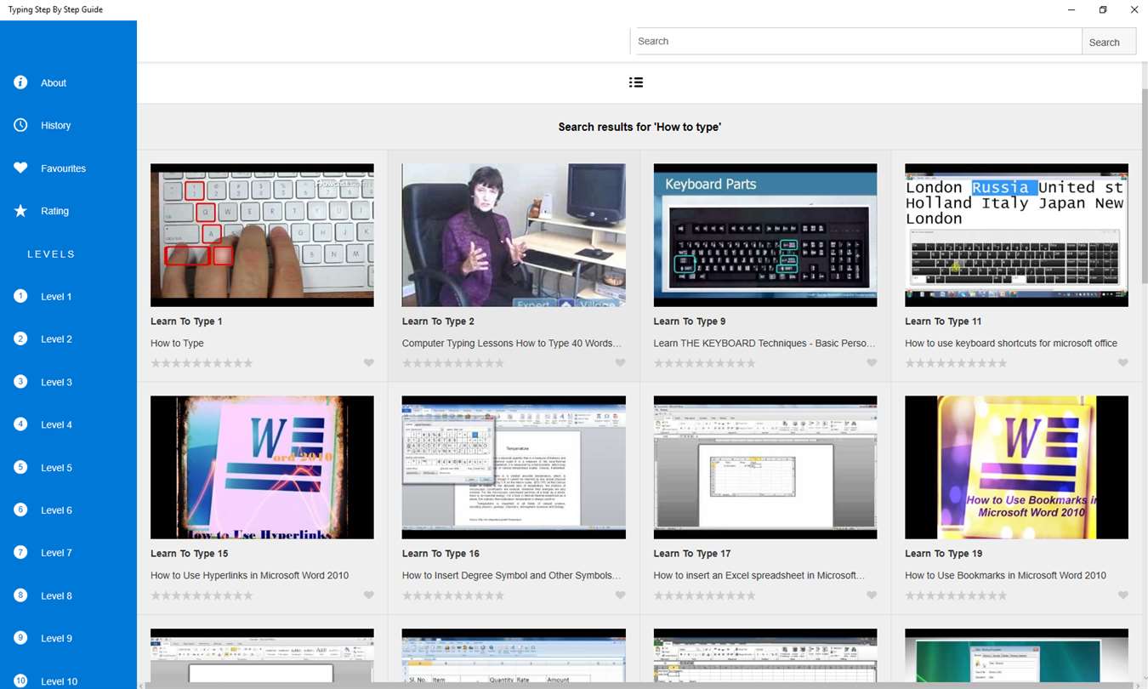
Task: Click the Favourites heart icon in sidebar
Action: coord(20,168)
